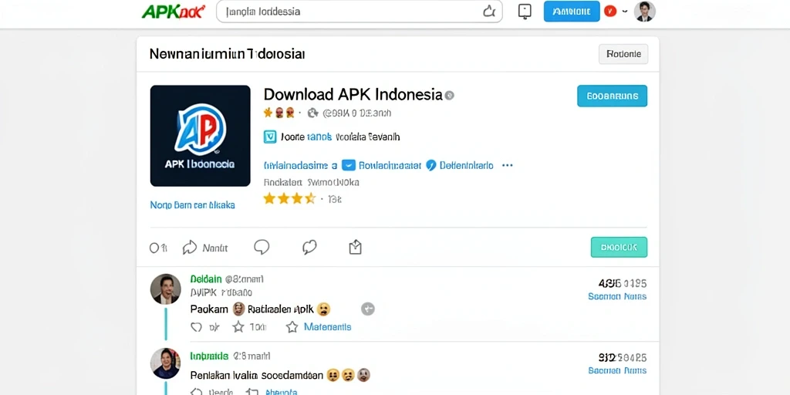Viewport: 790px width, 395px height.
Task: Click the blue link under the app thumbnail
Action: (x=192, y=205)
